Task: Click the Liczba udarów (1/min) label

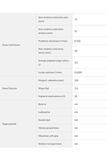Action: (50, 72)
